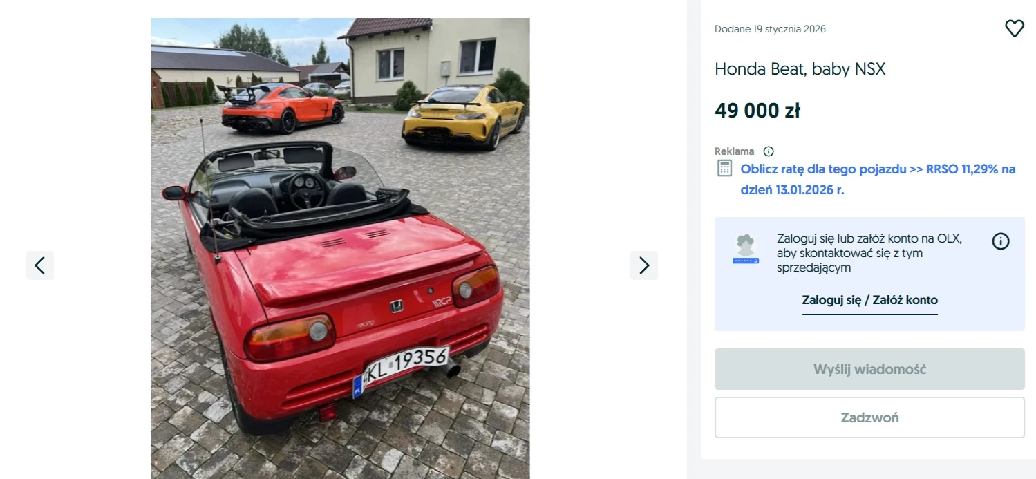Click the 'Dodane 19 stycznia 2026' date text

[x=770, y=29]
